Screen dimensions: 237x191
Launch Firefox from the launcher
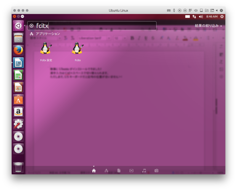coord(18,50)
